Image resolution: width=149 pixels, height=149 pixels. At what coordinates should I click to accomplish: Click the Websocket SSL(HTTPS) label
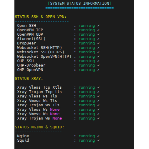pos(41,52)
